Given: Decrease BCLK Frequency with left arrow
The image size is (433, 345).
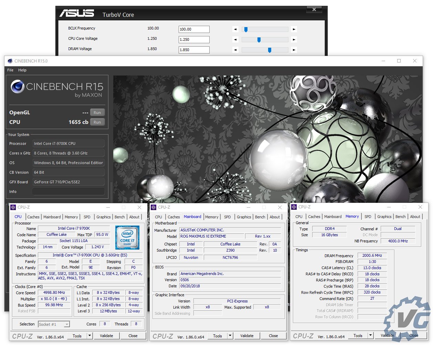Looking at the screenshot, I should (x=235, y=30).
